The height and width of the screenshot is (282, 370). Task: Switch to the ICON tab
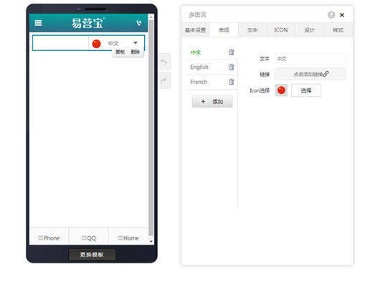(281, 30)
